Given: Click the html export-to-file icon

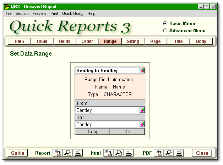Looking at the screenshot, I should (108, 153).
